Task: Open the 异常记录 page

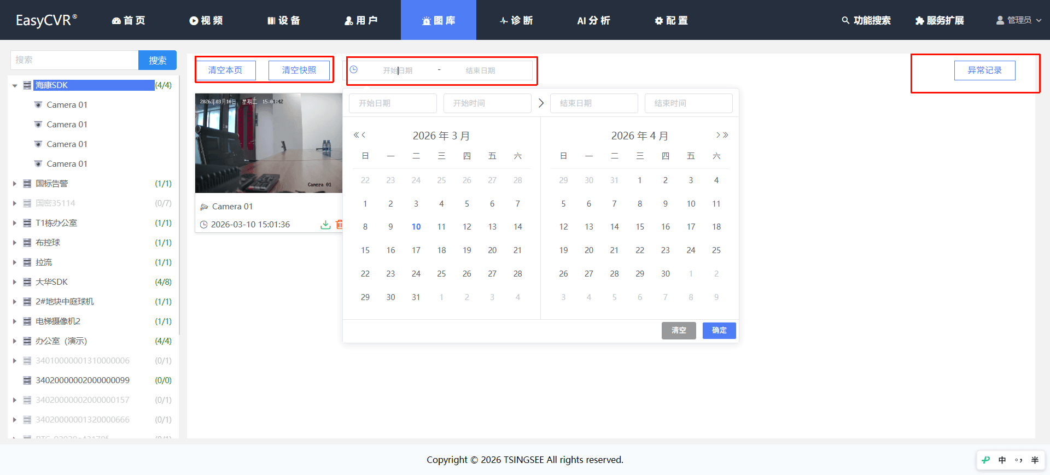Action: [984, 70]
